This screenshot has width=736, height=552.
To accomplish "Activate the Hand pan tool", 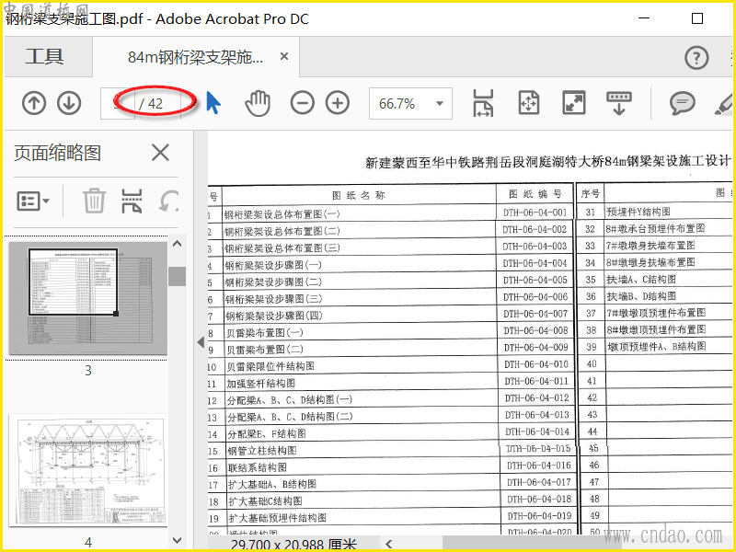I will (258, 103).
